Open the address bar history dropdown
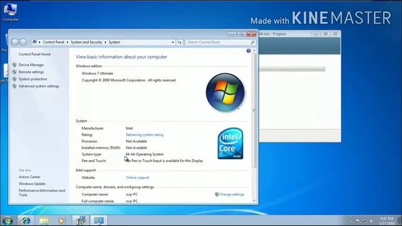 [173, 42]
